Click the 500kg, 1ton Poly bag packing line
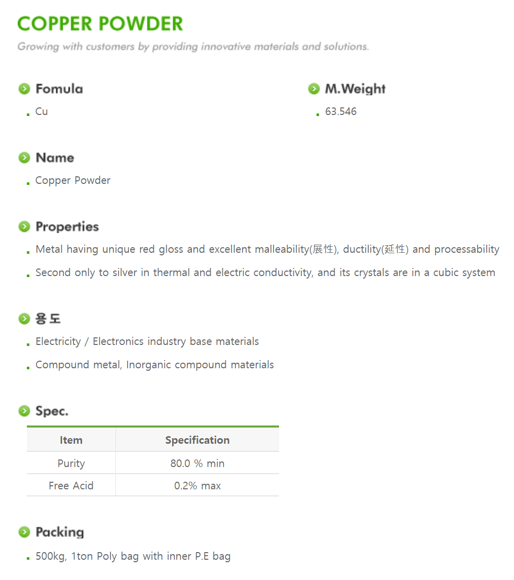This screenshot has height=580, width=514. (133, 556)
